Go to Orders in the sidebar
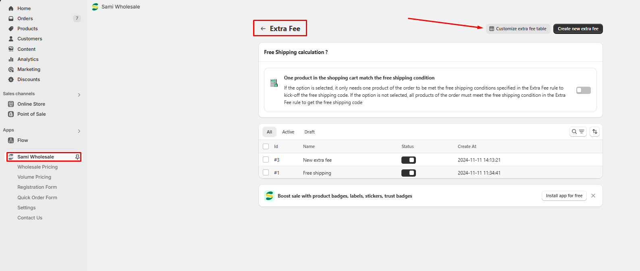This screenshot has width=640, height=271. [25, 19]
